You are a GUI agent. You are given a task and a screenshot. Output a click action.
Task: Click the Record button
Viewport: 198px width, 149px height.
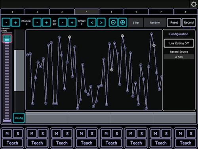189,23
